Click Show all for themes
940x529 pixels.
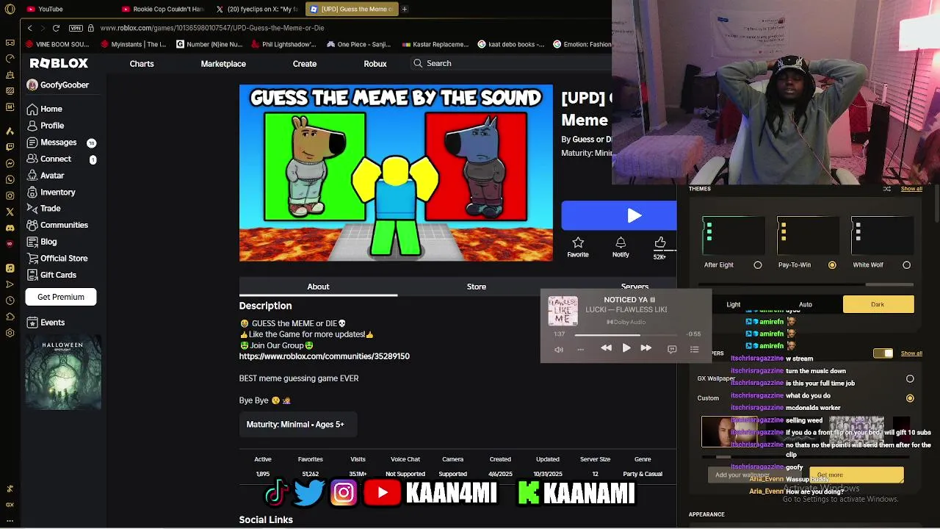tap(911, 189)
